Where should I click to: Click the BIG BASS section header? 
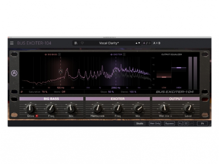[x=51, y=99]
